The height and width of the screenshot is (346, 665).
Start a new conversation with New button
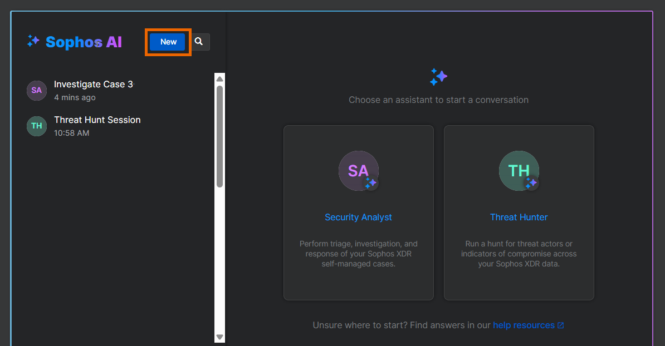coord(168,42)
